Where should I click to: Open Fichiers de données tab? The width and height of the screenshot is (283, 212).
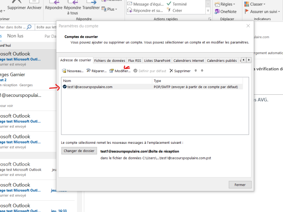coord(110,60)
